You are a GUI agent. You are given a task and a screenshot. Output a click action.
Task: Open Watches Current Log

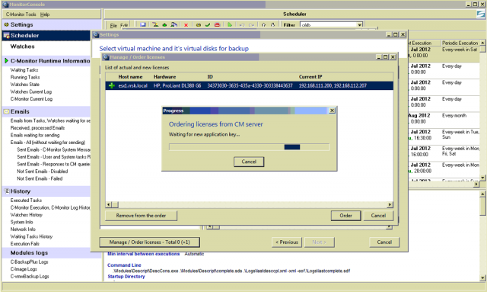[31, 91]
